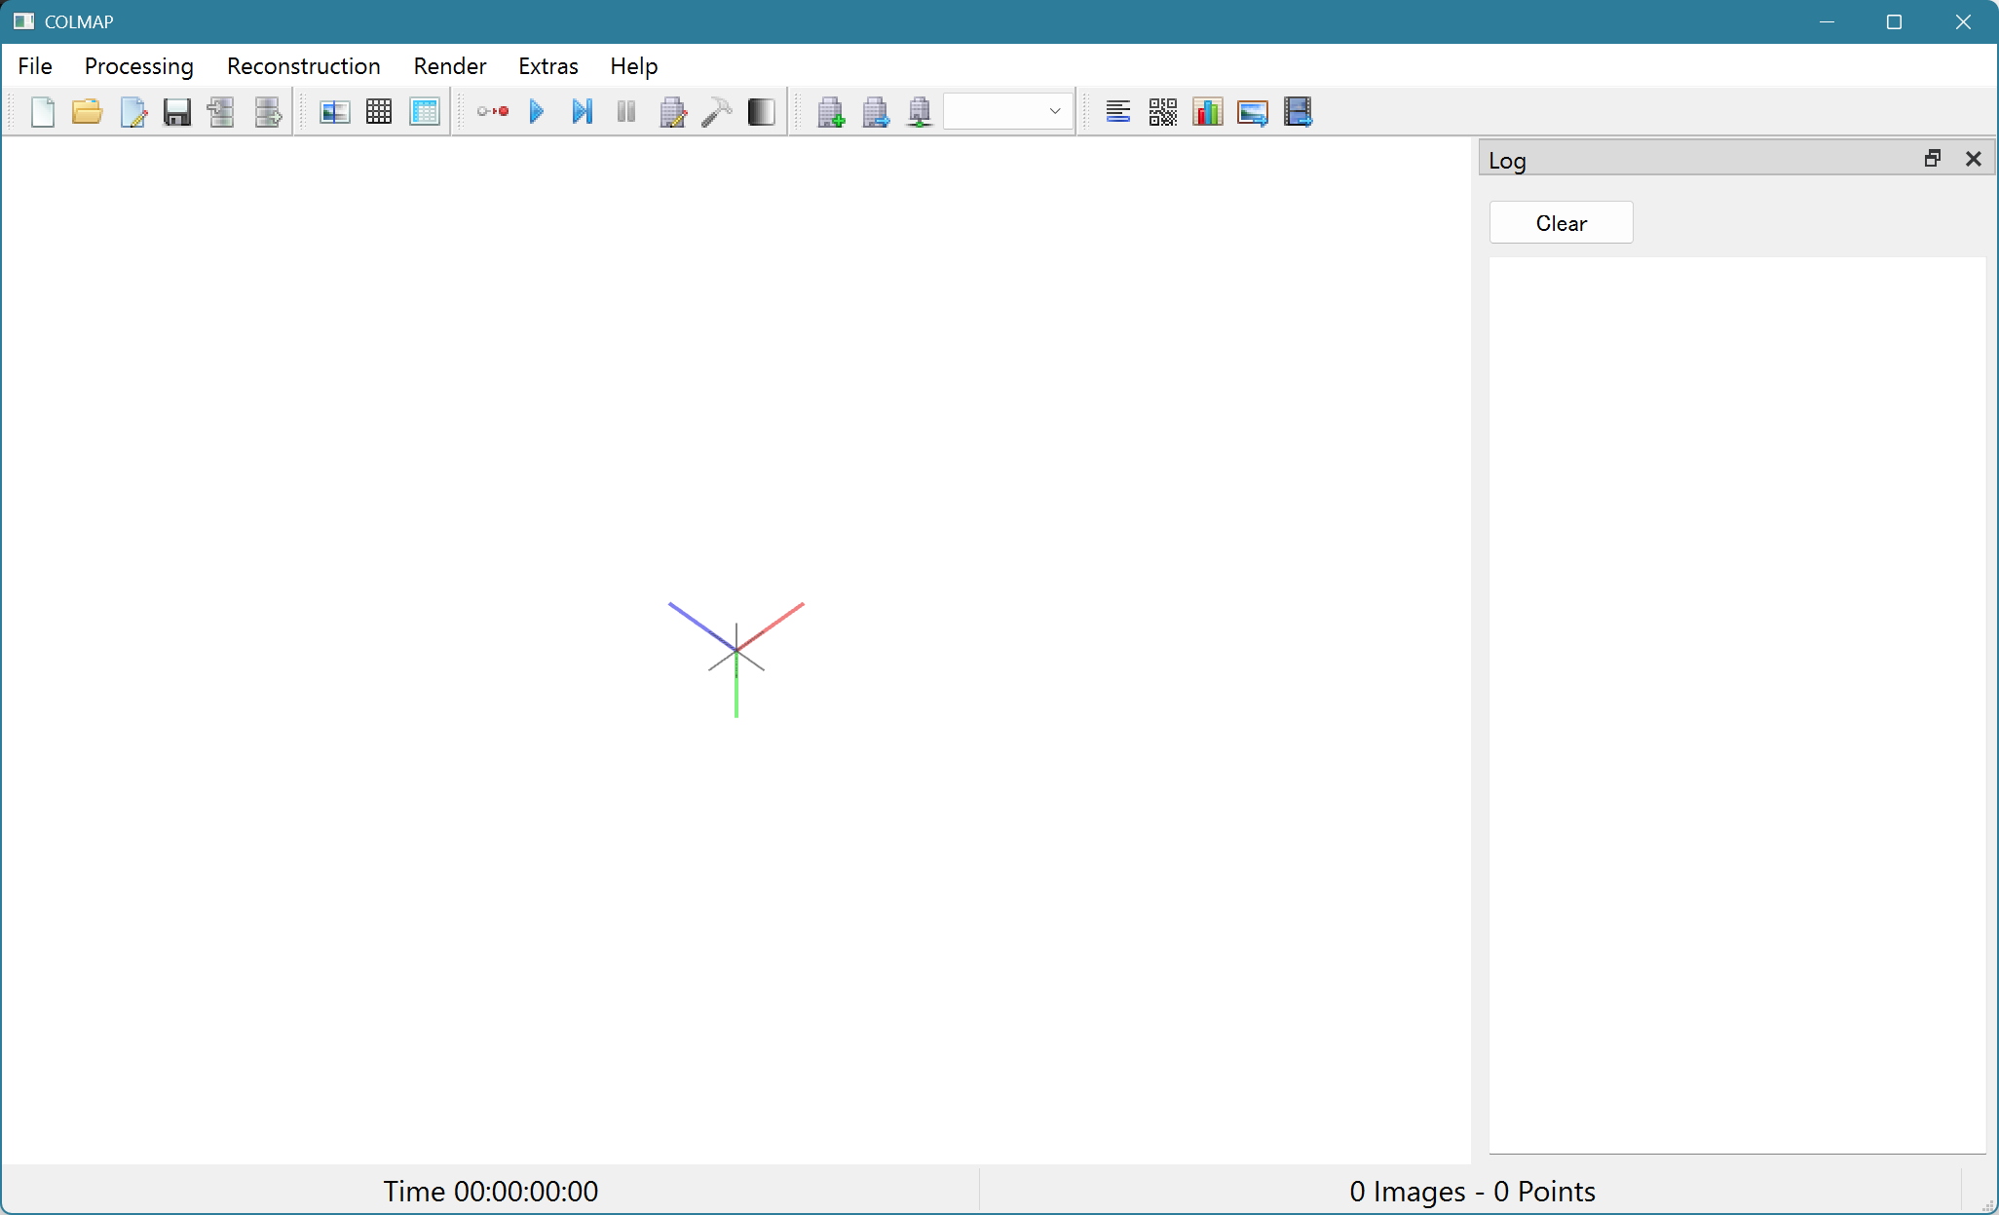
Task: Save project with the floppy disk icon
Action: 177,112
